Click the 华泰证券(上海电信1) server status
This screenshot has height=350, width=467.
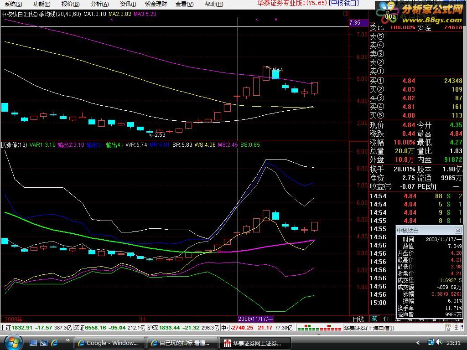click(x=369, y=328)
